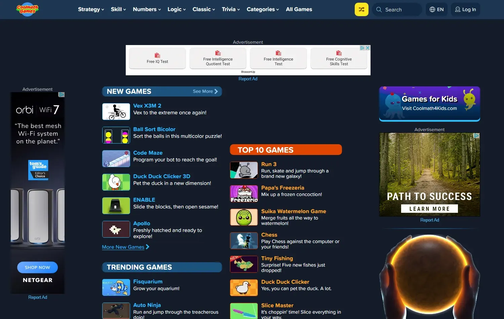Expand the Skill dropdown menu
This screenshot has height=319, width=504.
click(118, 9)
